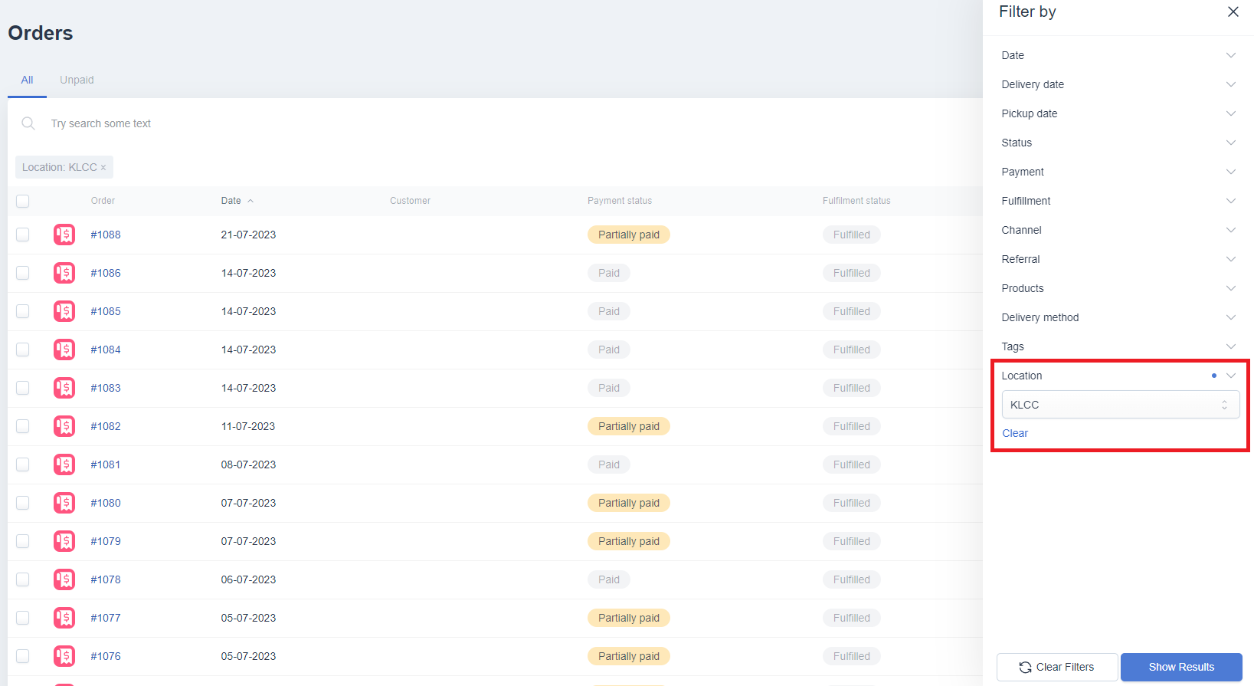Click order icon for #1088

[64, 235]
